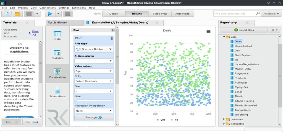Create a new process with the blank page icon
Viewport: 283px width, 132px height.
[x=7, y=14]
